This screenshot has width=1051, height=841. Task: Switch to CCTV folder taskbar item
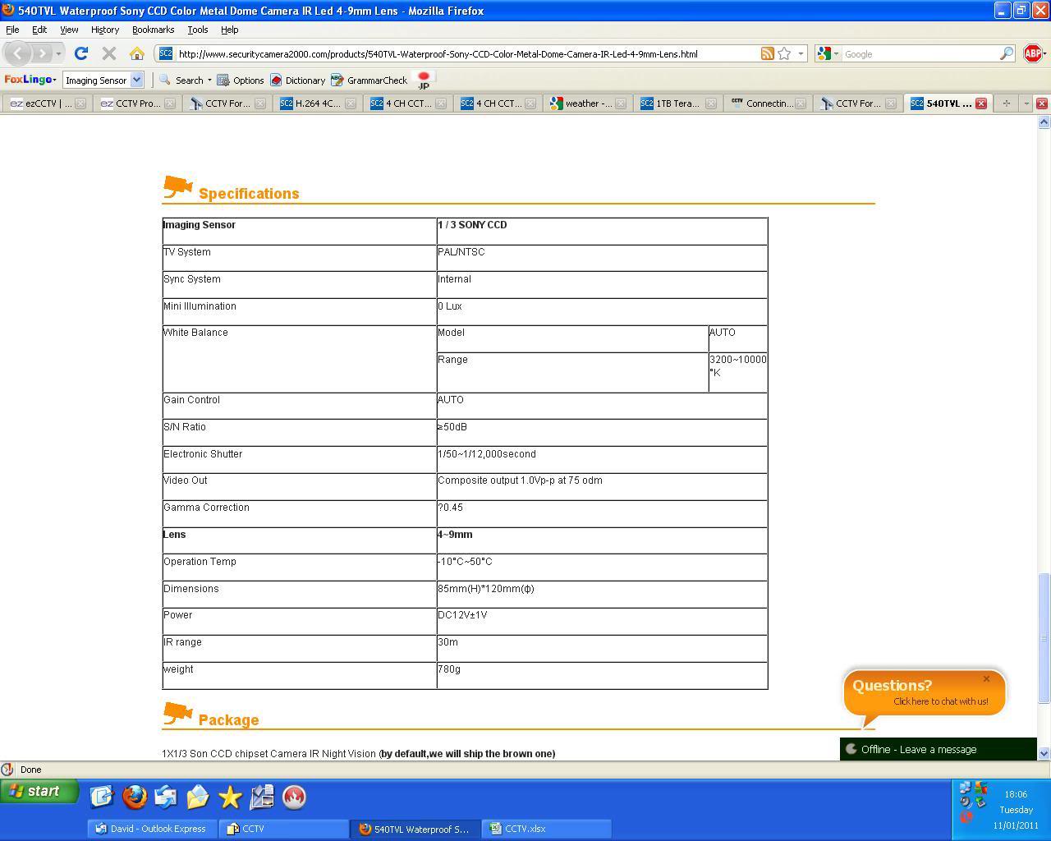[283, 829]
